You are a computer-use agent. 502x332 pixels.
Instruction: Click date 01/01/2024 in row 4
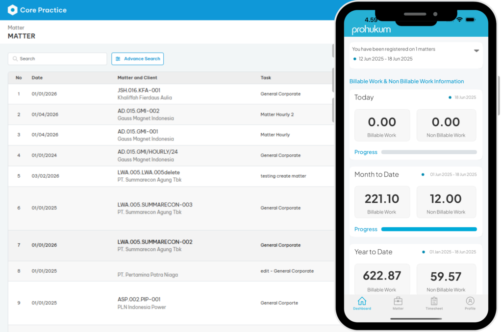[x=44, y=155]
